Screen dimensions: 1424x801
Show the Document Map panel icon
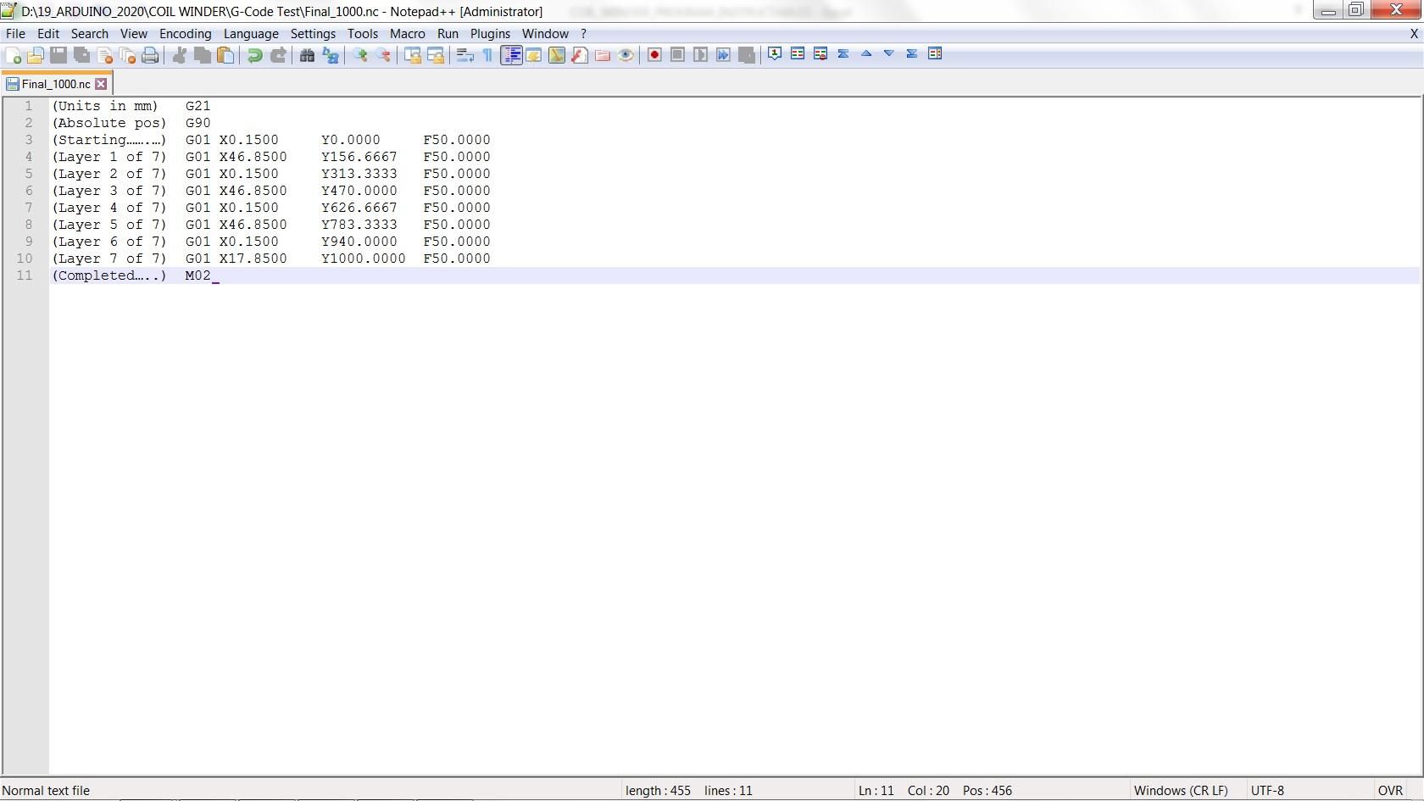click(x=557, y=55)
